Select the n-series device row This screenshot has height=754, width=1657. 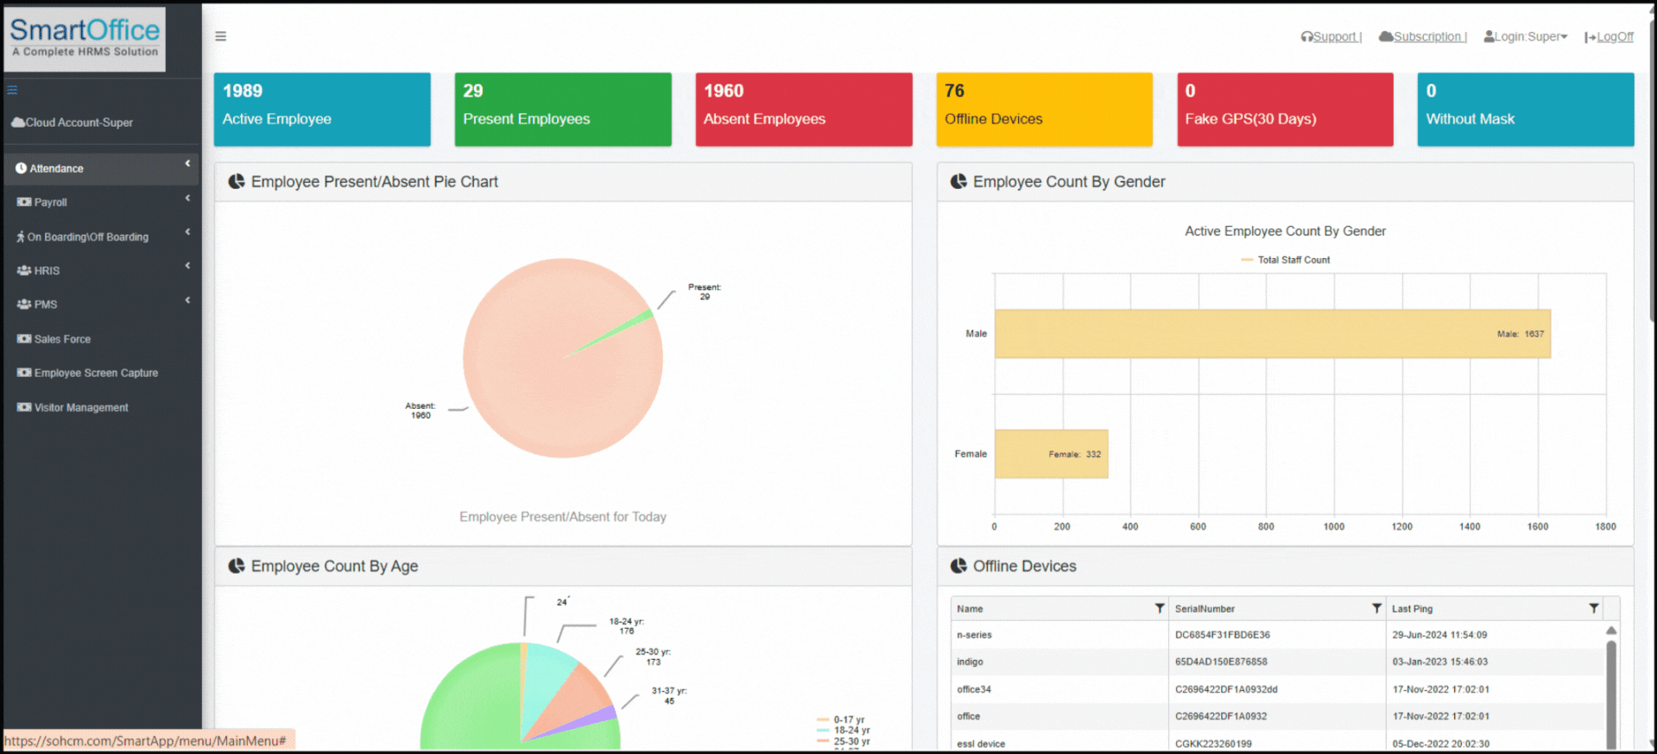click(1277, 635)
